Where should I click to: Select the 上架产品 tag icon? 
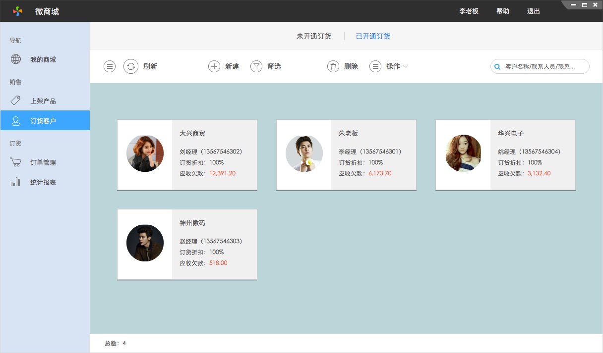tap(16, 101)
